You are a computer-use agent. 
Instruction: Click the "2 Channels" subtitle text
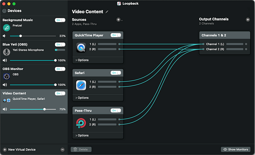207,23
